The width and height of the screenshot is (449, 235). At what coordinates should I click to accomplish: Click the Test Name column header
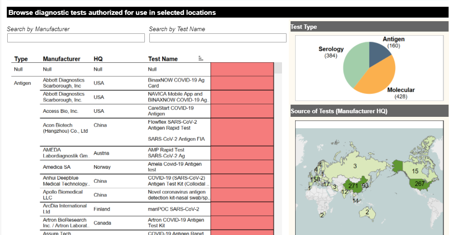coord(163,59)
